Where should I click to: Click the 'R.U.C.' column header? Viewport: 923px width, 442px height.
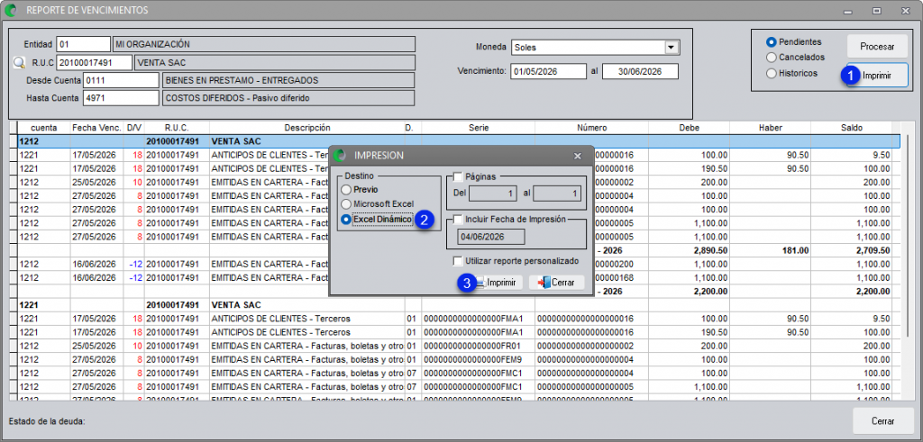(x=178, y=128)
